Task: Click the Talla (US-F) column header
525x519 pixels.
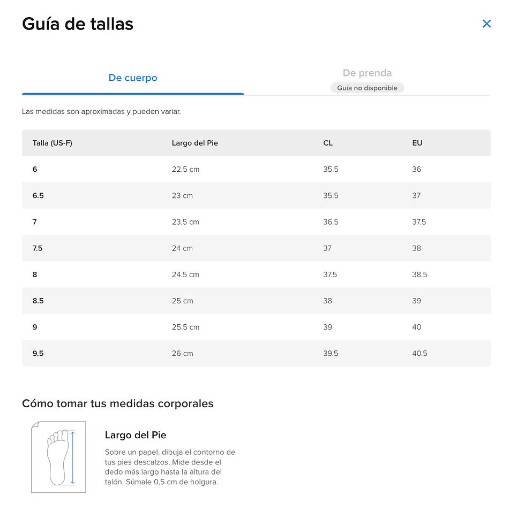Action: [52, 143]
